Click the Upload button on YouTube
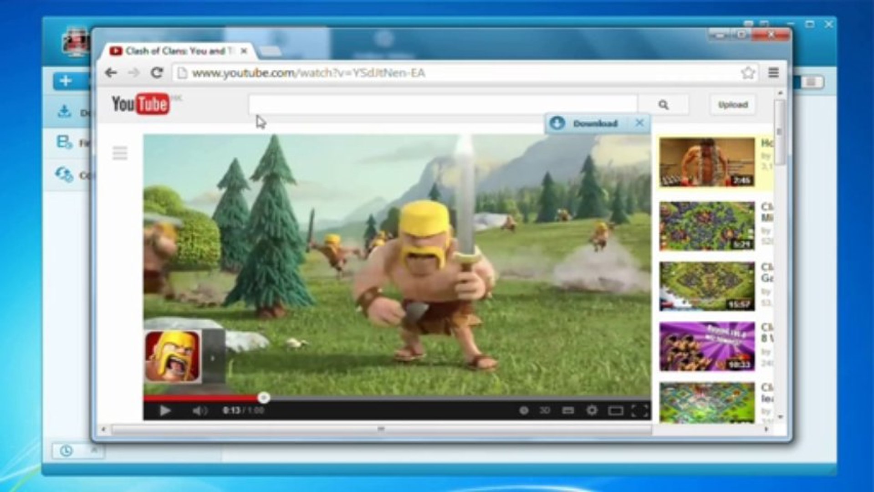Screen dimensions: 874x492 click(x=732, y=104)
